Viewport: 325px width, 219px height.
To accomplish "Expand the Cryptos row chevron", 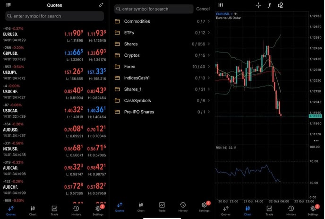I will (208, 55).
